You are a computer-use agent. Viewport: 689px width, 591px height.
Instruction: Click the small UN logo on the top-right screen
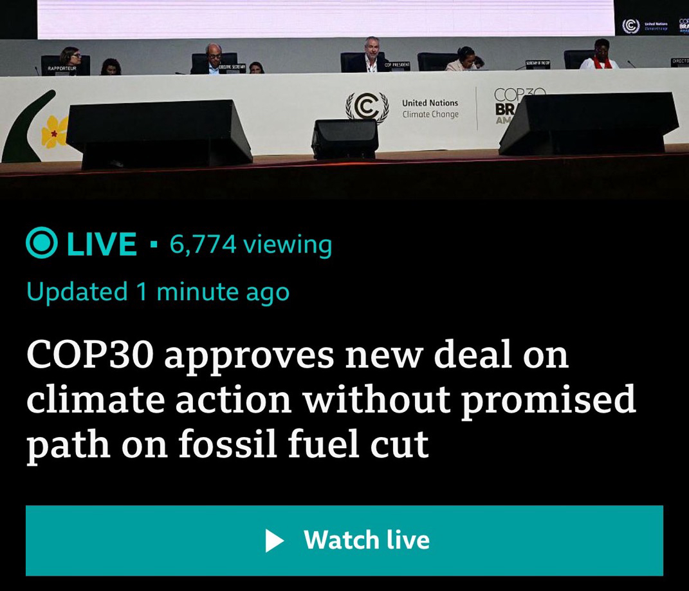tap(630, 26)
